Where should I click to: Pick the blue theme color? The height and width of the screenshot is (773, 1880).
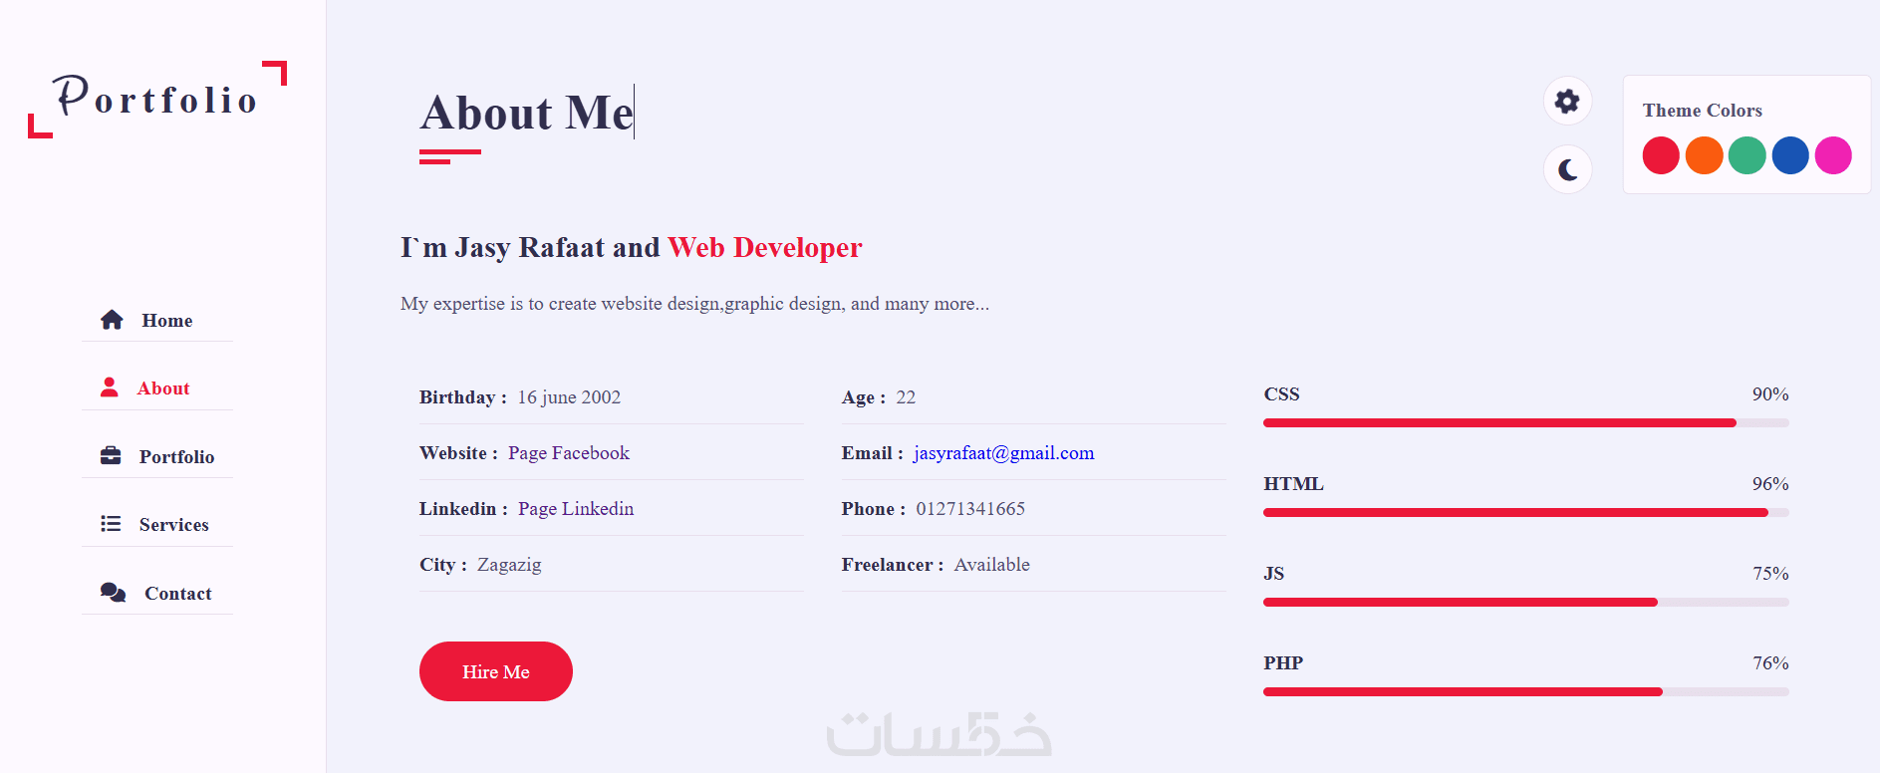click(1790, 155)
